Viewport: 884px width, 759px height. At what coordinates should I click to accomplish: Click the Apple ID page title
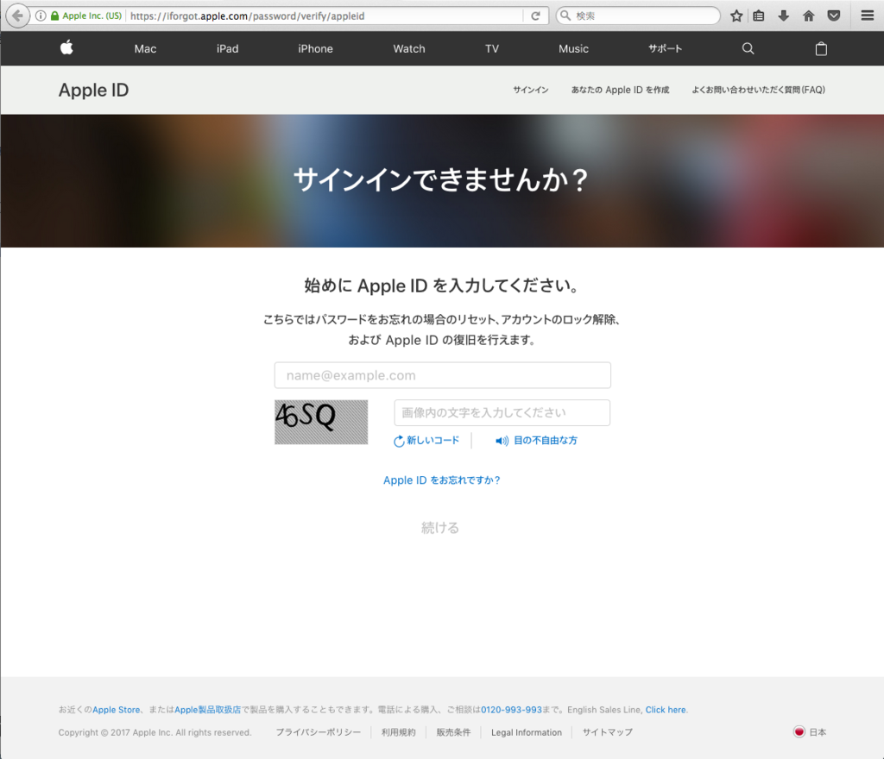tap(93, 90)
